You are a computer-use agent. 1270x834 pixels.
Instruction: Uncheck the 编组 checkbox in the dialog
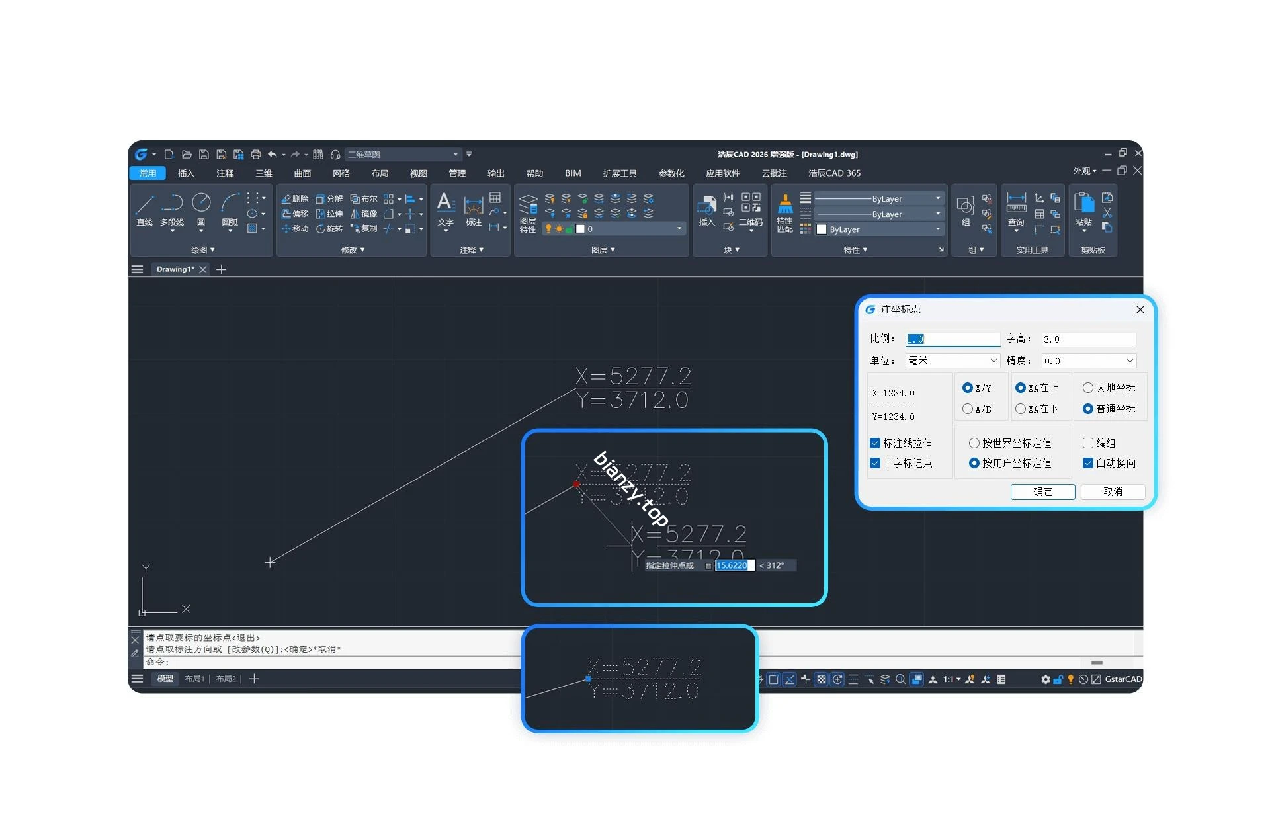coord(1087,443)
